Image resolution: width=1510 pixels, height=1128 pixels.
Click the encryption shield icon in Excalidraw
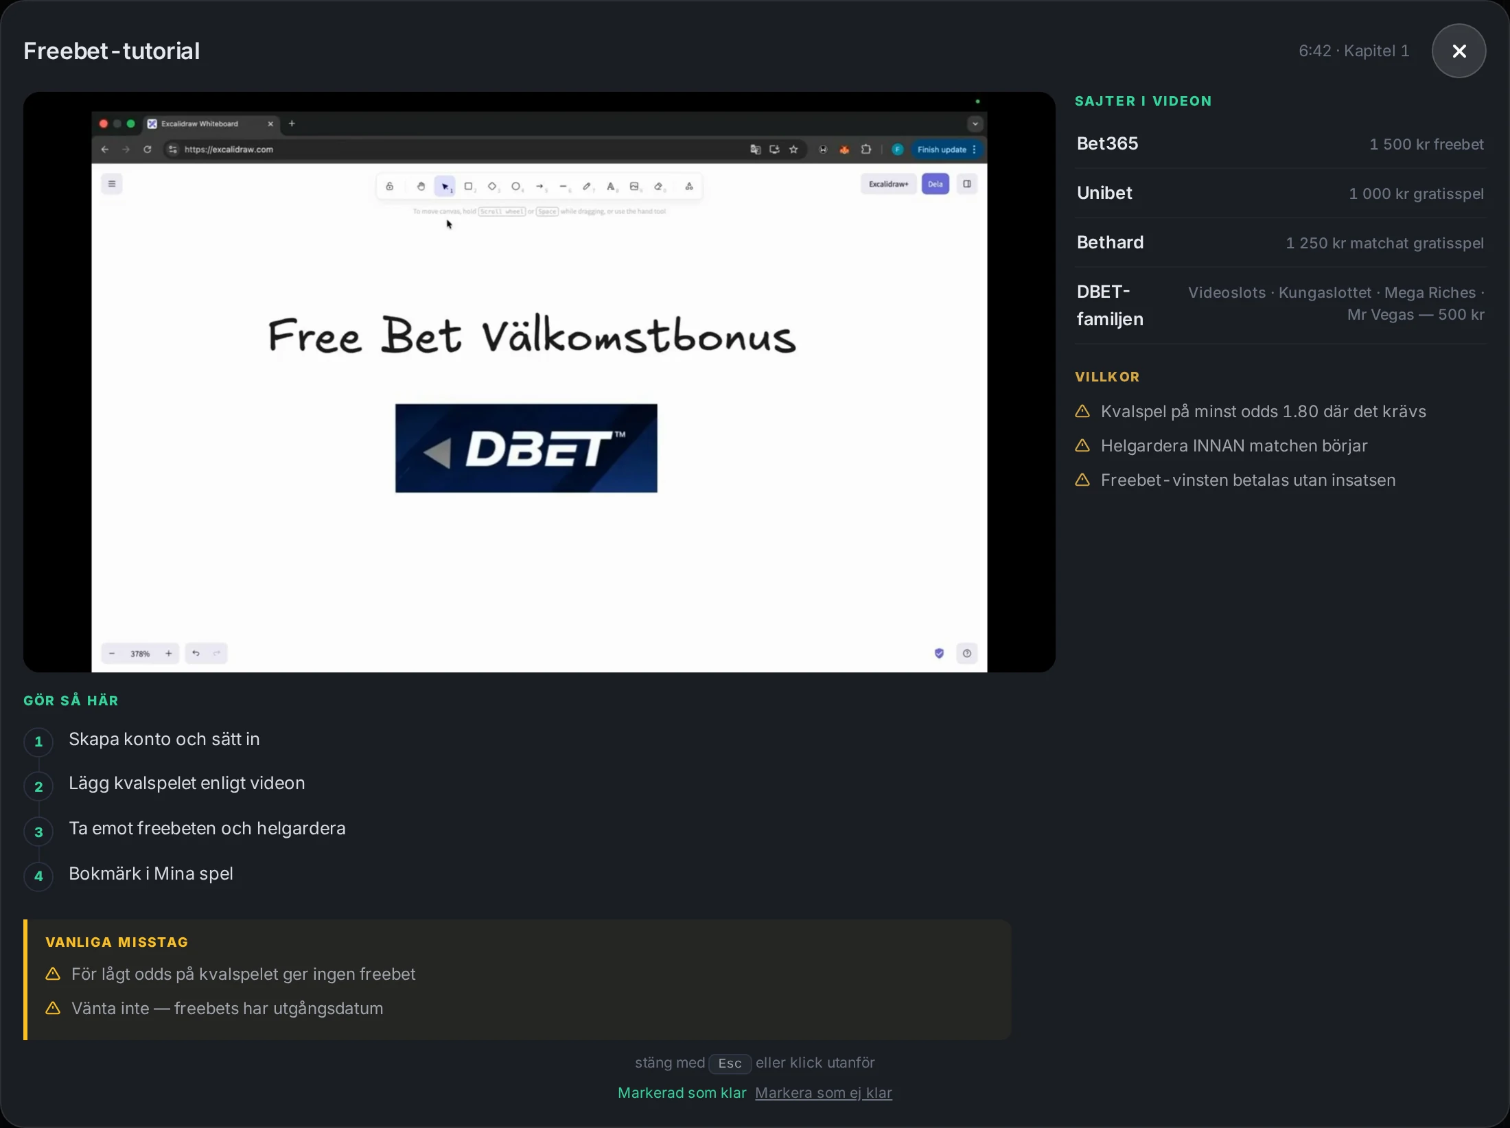pos(939,653)
